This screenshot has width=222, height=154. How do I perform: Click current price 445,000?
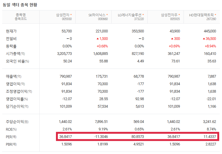pyautogui.click(x=210, y=31)
